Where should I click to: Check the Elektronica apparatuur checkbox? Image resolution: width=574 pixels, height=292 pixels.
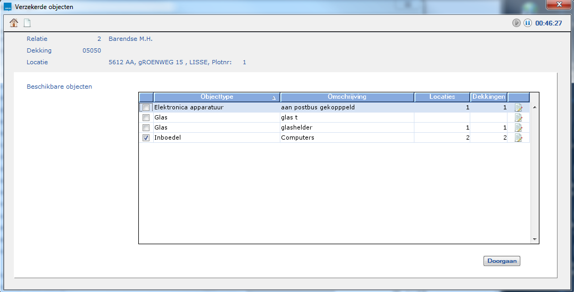[x=146, y=108]
